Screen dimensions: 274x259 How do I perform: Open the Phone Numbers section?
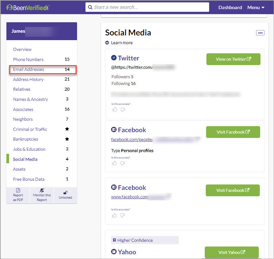pyautogui.click(x=42, y=59)
